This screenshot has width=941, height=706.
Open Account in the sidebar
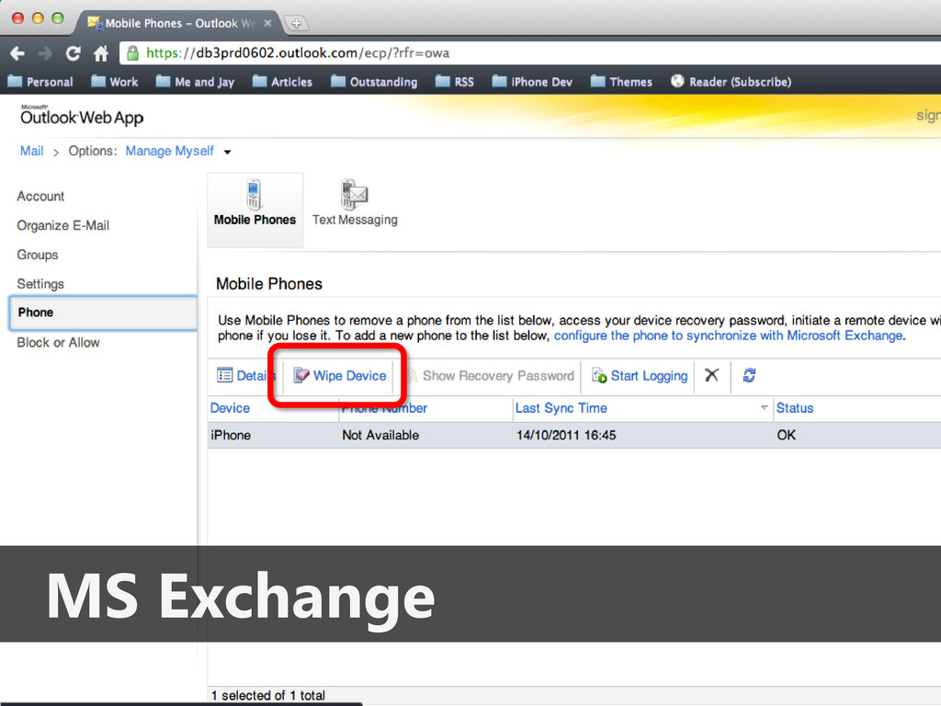(x=40, y=197)
